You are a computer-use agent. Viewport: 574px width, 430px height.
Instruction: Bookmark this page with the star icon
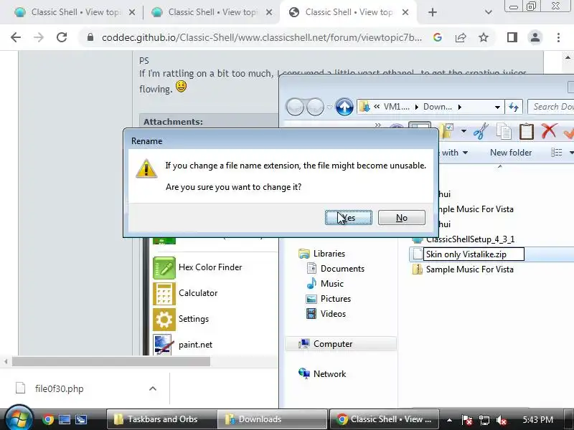[484, 37]
